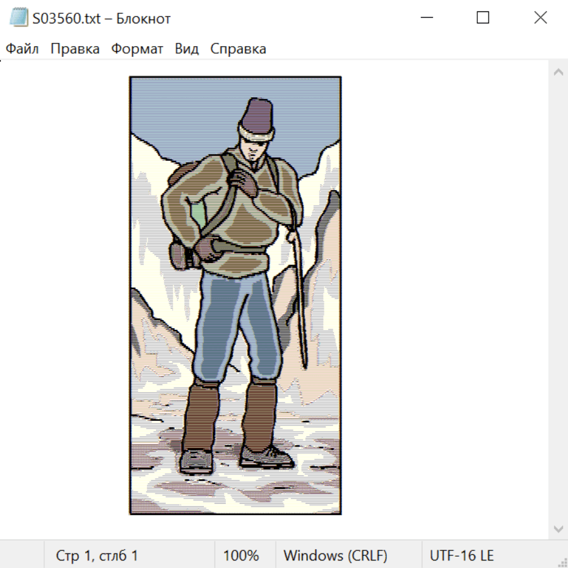Open the Файл menu
The image size is (568, 568).
point(22,49)
